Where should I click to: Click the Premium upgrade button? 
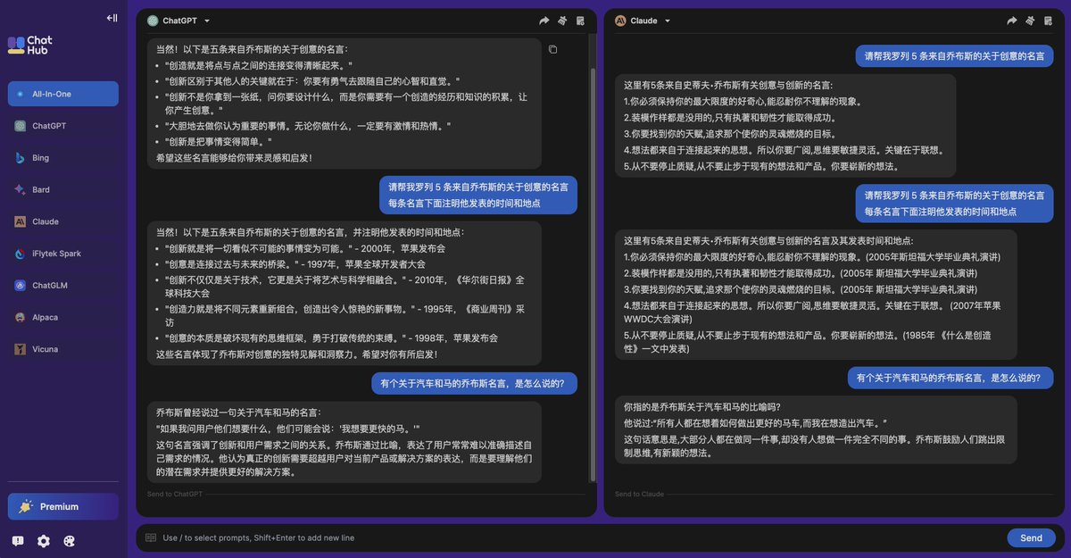63,506
